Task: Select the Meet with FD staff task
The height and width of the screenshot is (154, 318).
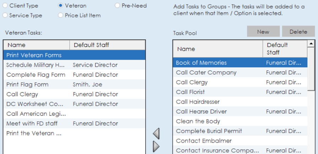Action: [74, 123]
